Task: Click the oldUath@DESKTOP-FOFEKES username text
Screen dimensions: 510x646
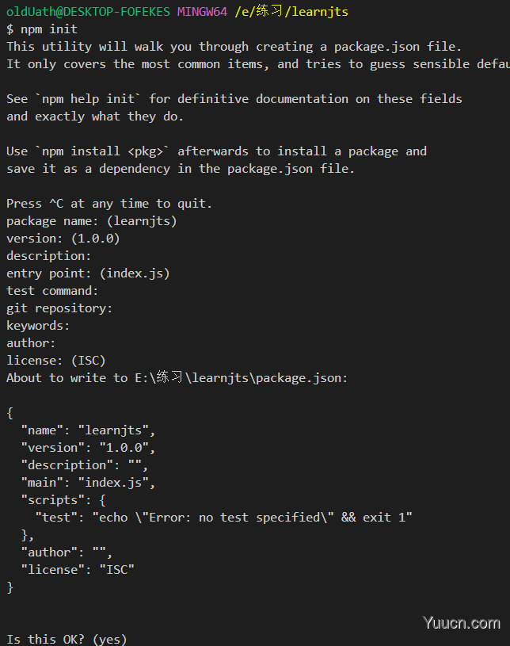Action: [x=89, y=12]
